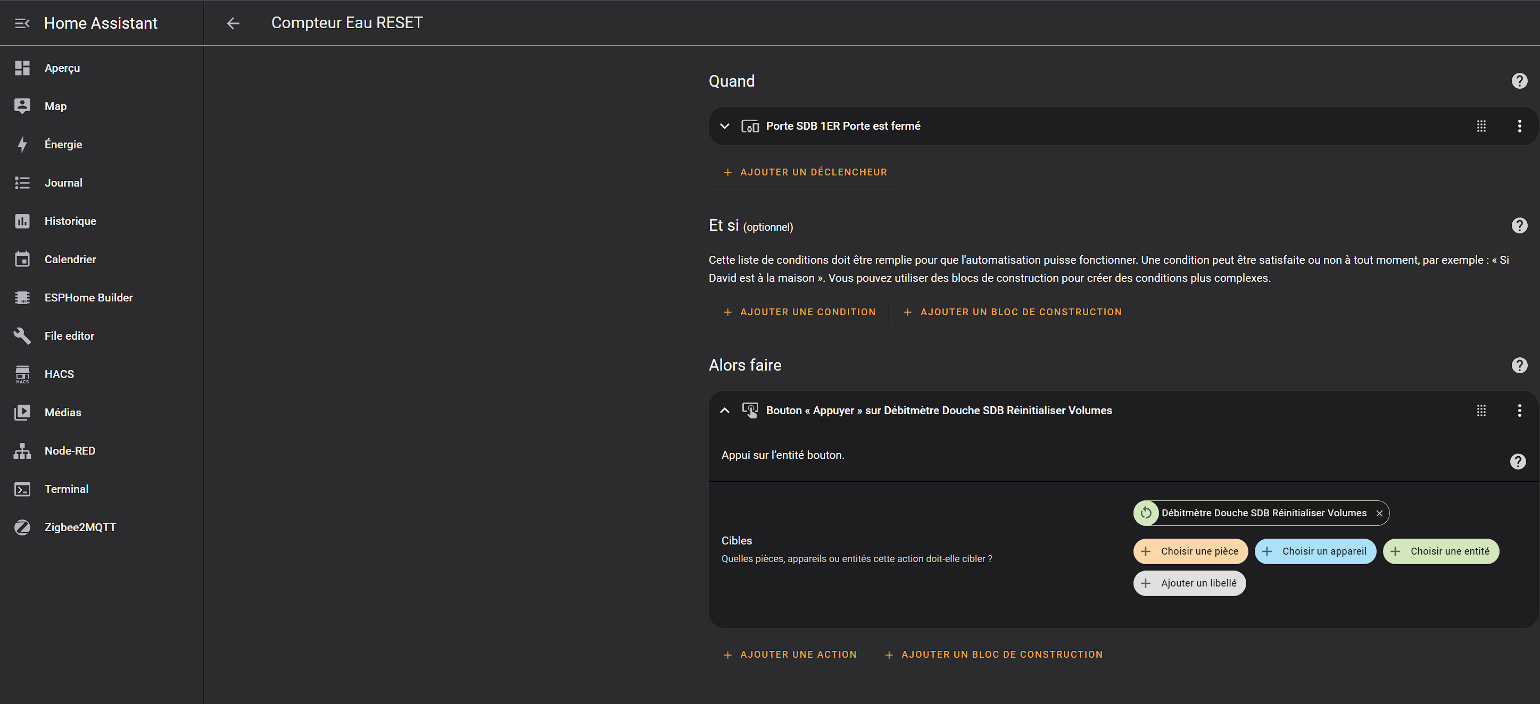Open help for the Quand section

click(x=1519, y=81)
